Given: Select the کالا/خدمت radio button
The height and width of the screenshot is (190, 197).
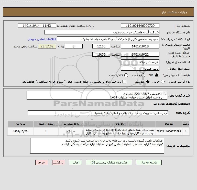Looking at the screenshot, I should [126, 75].
